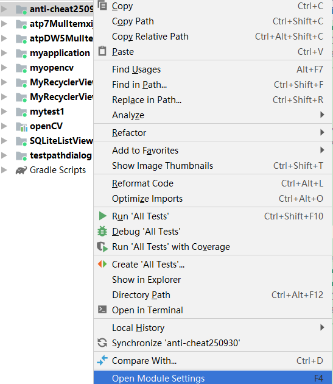
Task: Click the openCV library module icon
Action: tap(21, 126)
